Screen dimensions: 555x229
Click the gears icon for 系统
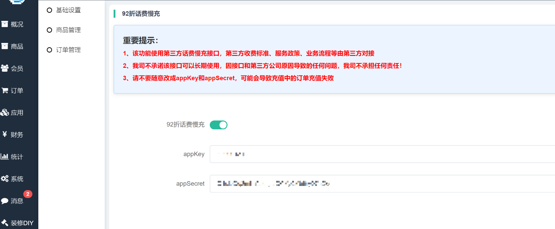[5, 179]
